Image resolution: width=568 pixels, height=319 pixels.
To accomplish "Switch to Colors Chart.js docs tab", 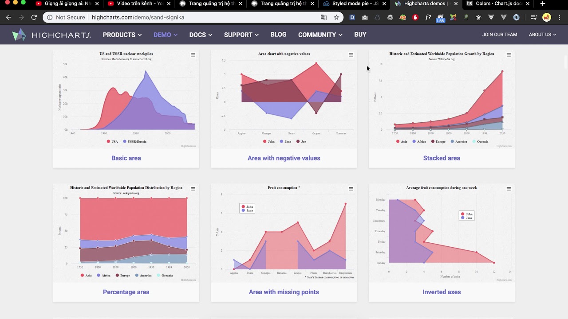I will tap(498, 4).
